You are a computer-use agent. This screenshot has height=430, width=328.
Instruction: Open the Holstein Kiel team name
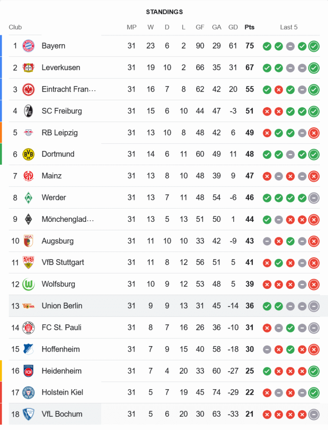(62, 392)
